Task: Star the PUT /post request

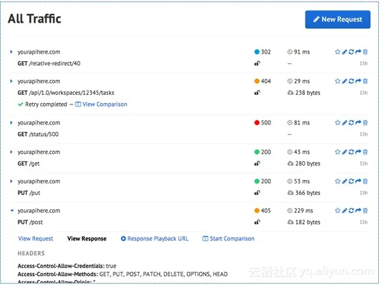Action: click(x=337, y=211)
